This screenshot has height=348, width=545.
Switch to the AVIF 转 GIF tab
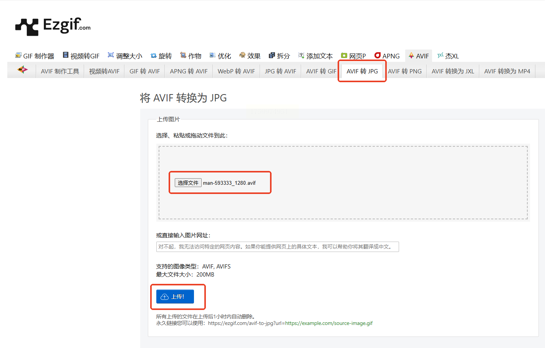(x=321, y=71)
